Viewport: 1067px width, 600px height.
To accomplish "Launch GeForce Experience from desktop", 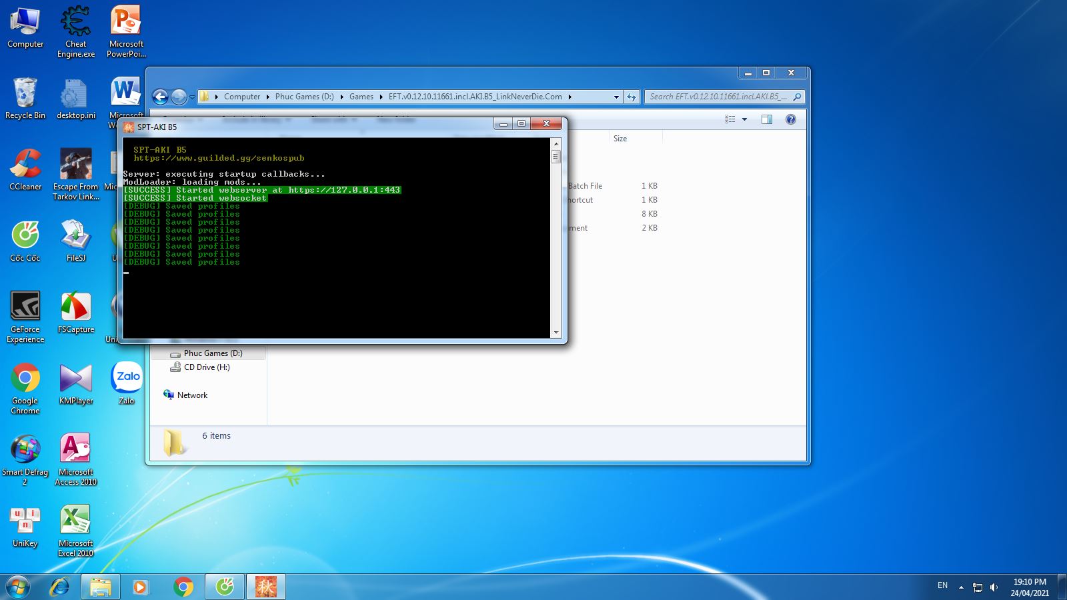I will pyautogui.click(x=25, y=317).
